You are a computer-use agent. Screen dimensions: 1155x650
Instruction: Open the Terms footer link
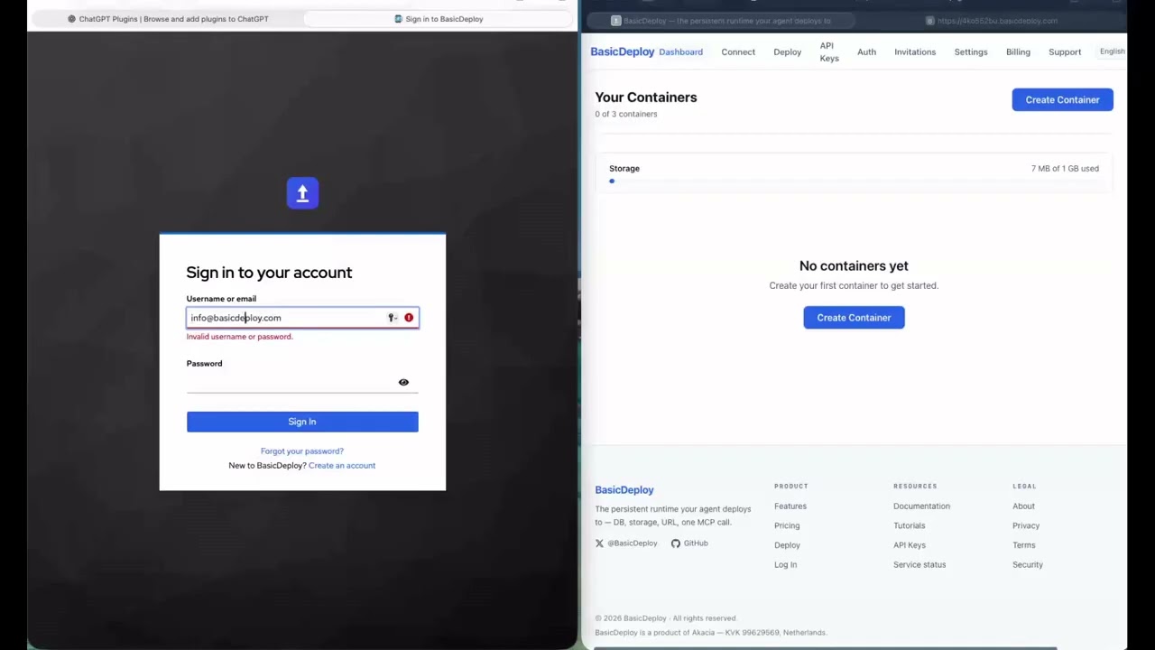pyautogui.click(x=1023, y=545)
